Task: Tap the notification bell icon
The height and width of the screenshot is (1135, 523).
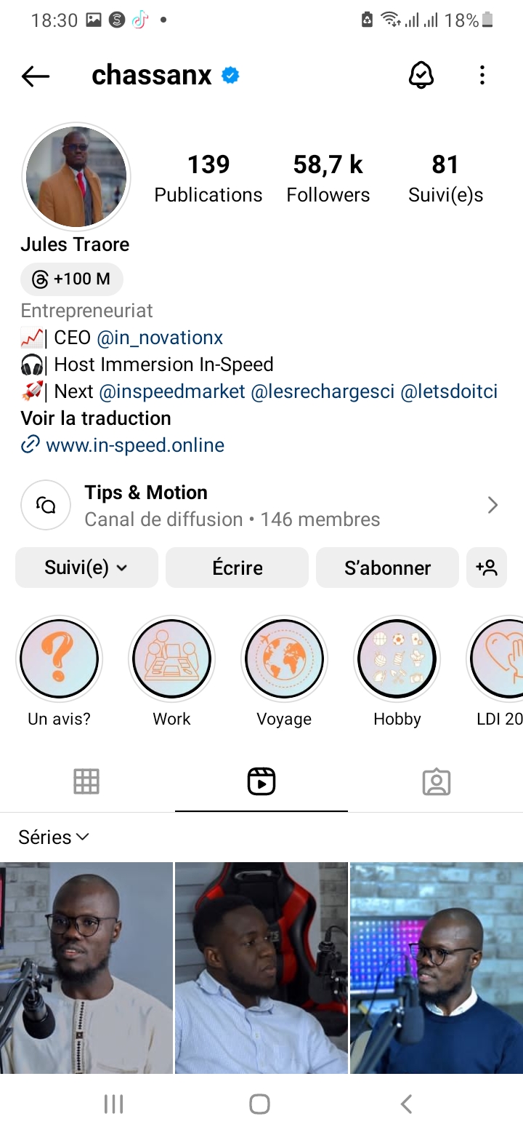Action: pyautogui.click(x=421, y=75)
